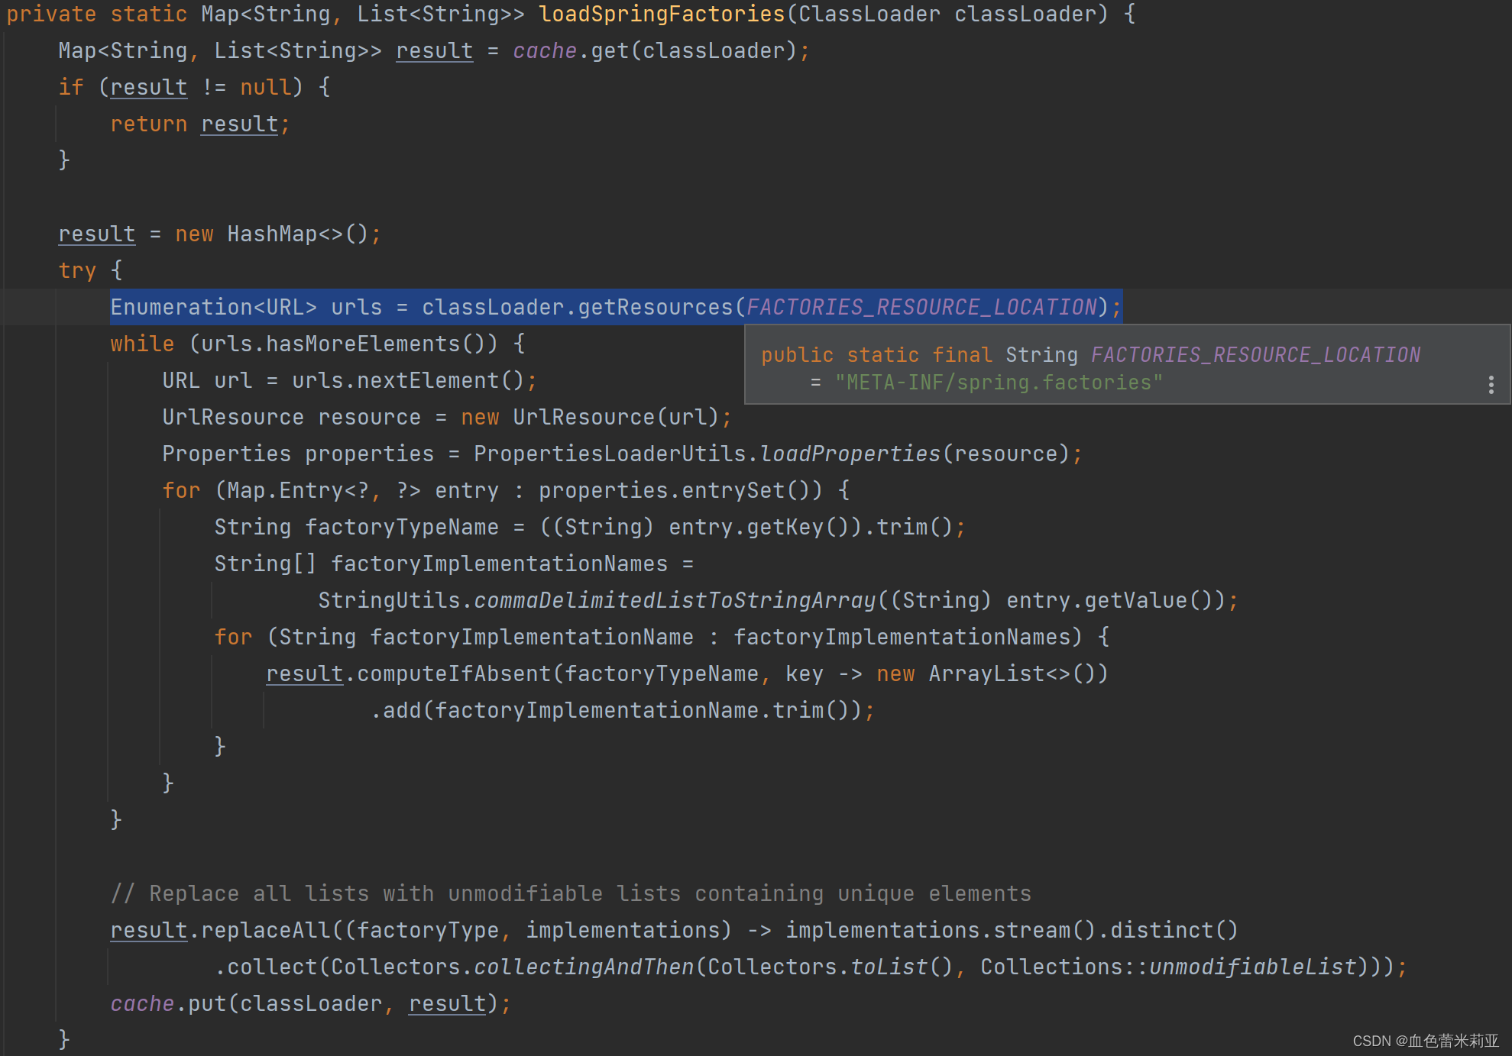Click unmodifiableList method reference
The width and height of the screenshot is (1512, 1056).
[1252, 967]
